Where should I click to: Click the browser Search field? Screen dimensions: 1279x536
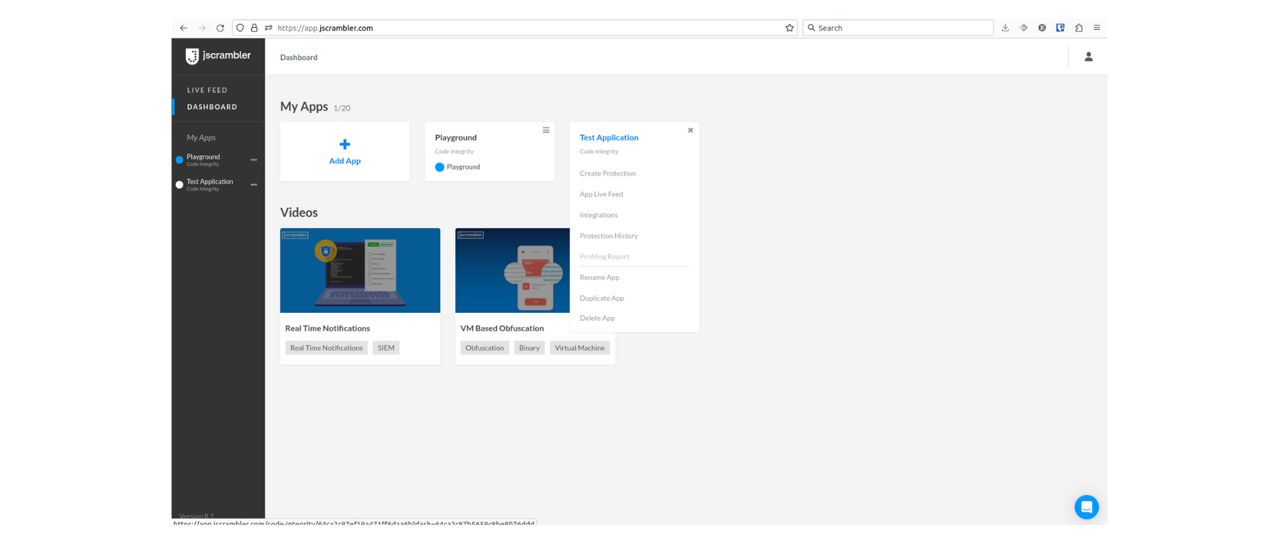point(898,28)
